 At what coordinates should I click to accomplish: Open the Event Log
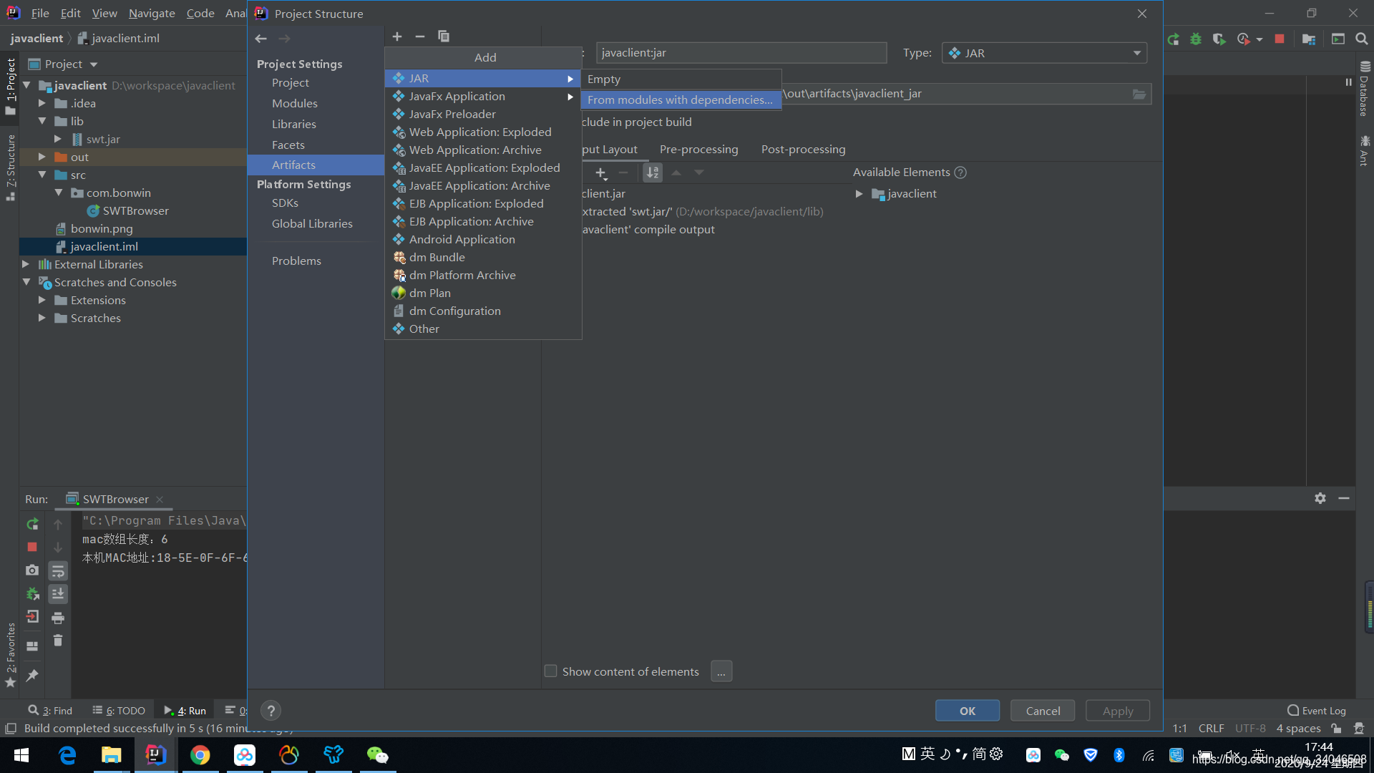(x=1317, y=711)
